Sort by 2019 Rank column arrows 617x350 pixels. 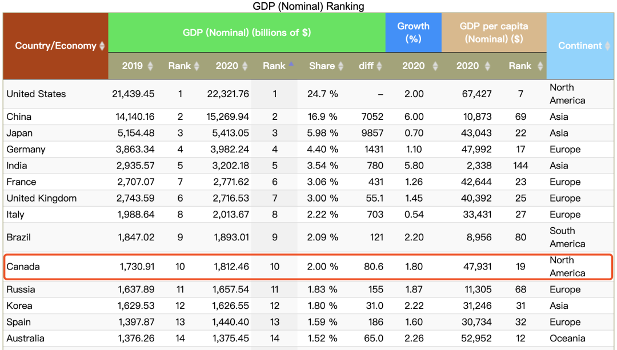[x=197, y=66]
